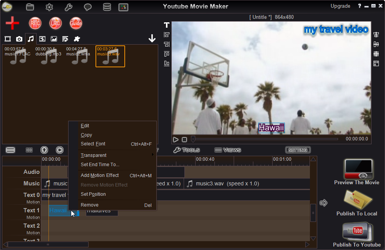Click the center horizontally icon right of preview
The image size is (385, 250).
[376, 35]
